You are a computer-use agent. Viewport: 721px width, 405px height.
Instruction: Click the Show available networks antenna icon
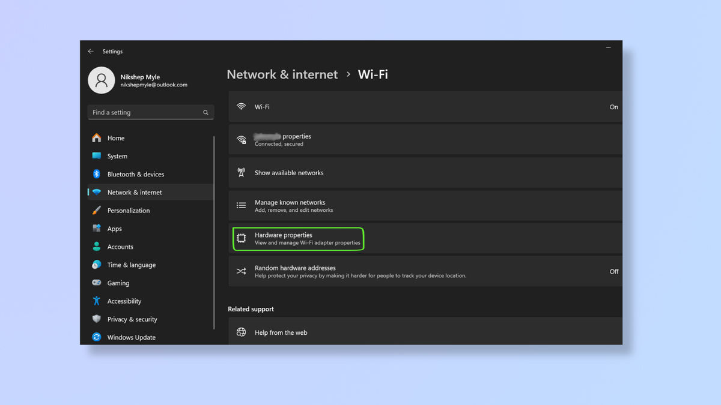(241, 172)
